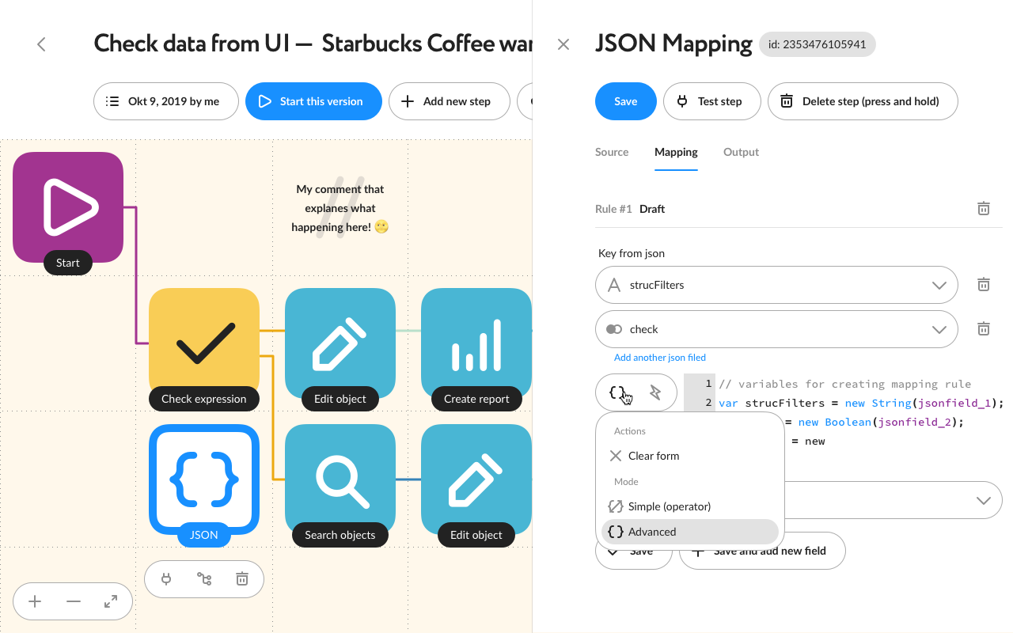Click the JSON curly braces node
The width and height of the screenshot is (1013, 633).
point(204,479)
